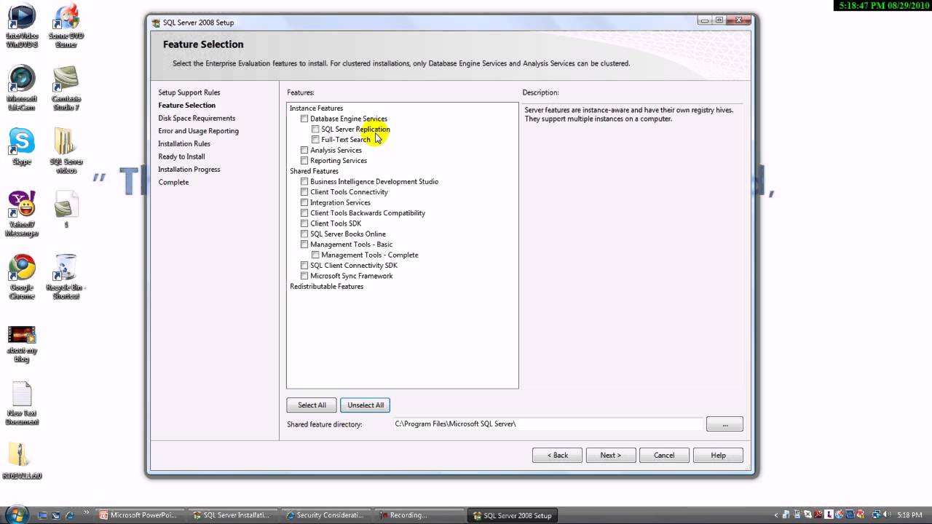Check Management Tools - Basic
Viewport: 932px width, 524px height.
click(304, 245)
